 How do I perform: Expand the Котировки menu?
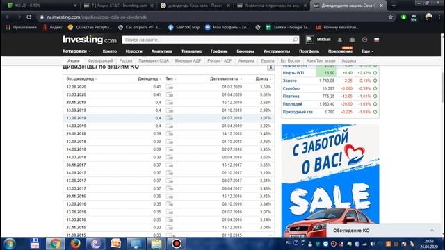pos(76,51)
